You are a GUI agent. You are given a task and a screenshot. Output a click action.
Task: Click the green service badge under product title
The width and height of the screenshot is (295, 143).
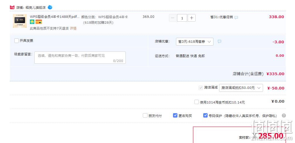[32, 22]
